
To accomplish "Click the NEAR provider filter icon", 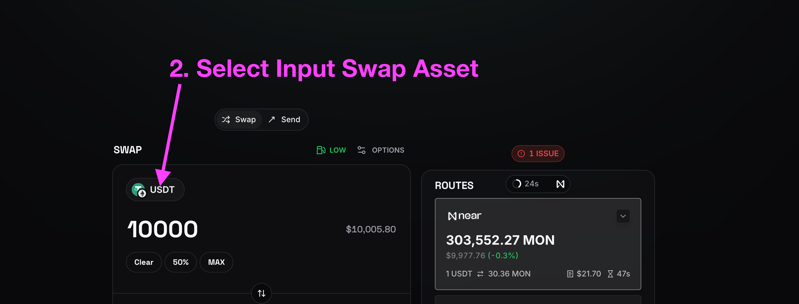I will 560,184.
